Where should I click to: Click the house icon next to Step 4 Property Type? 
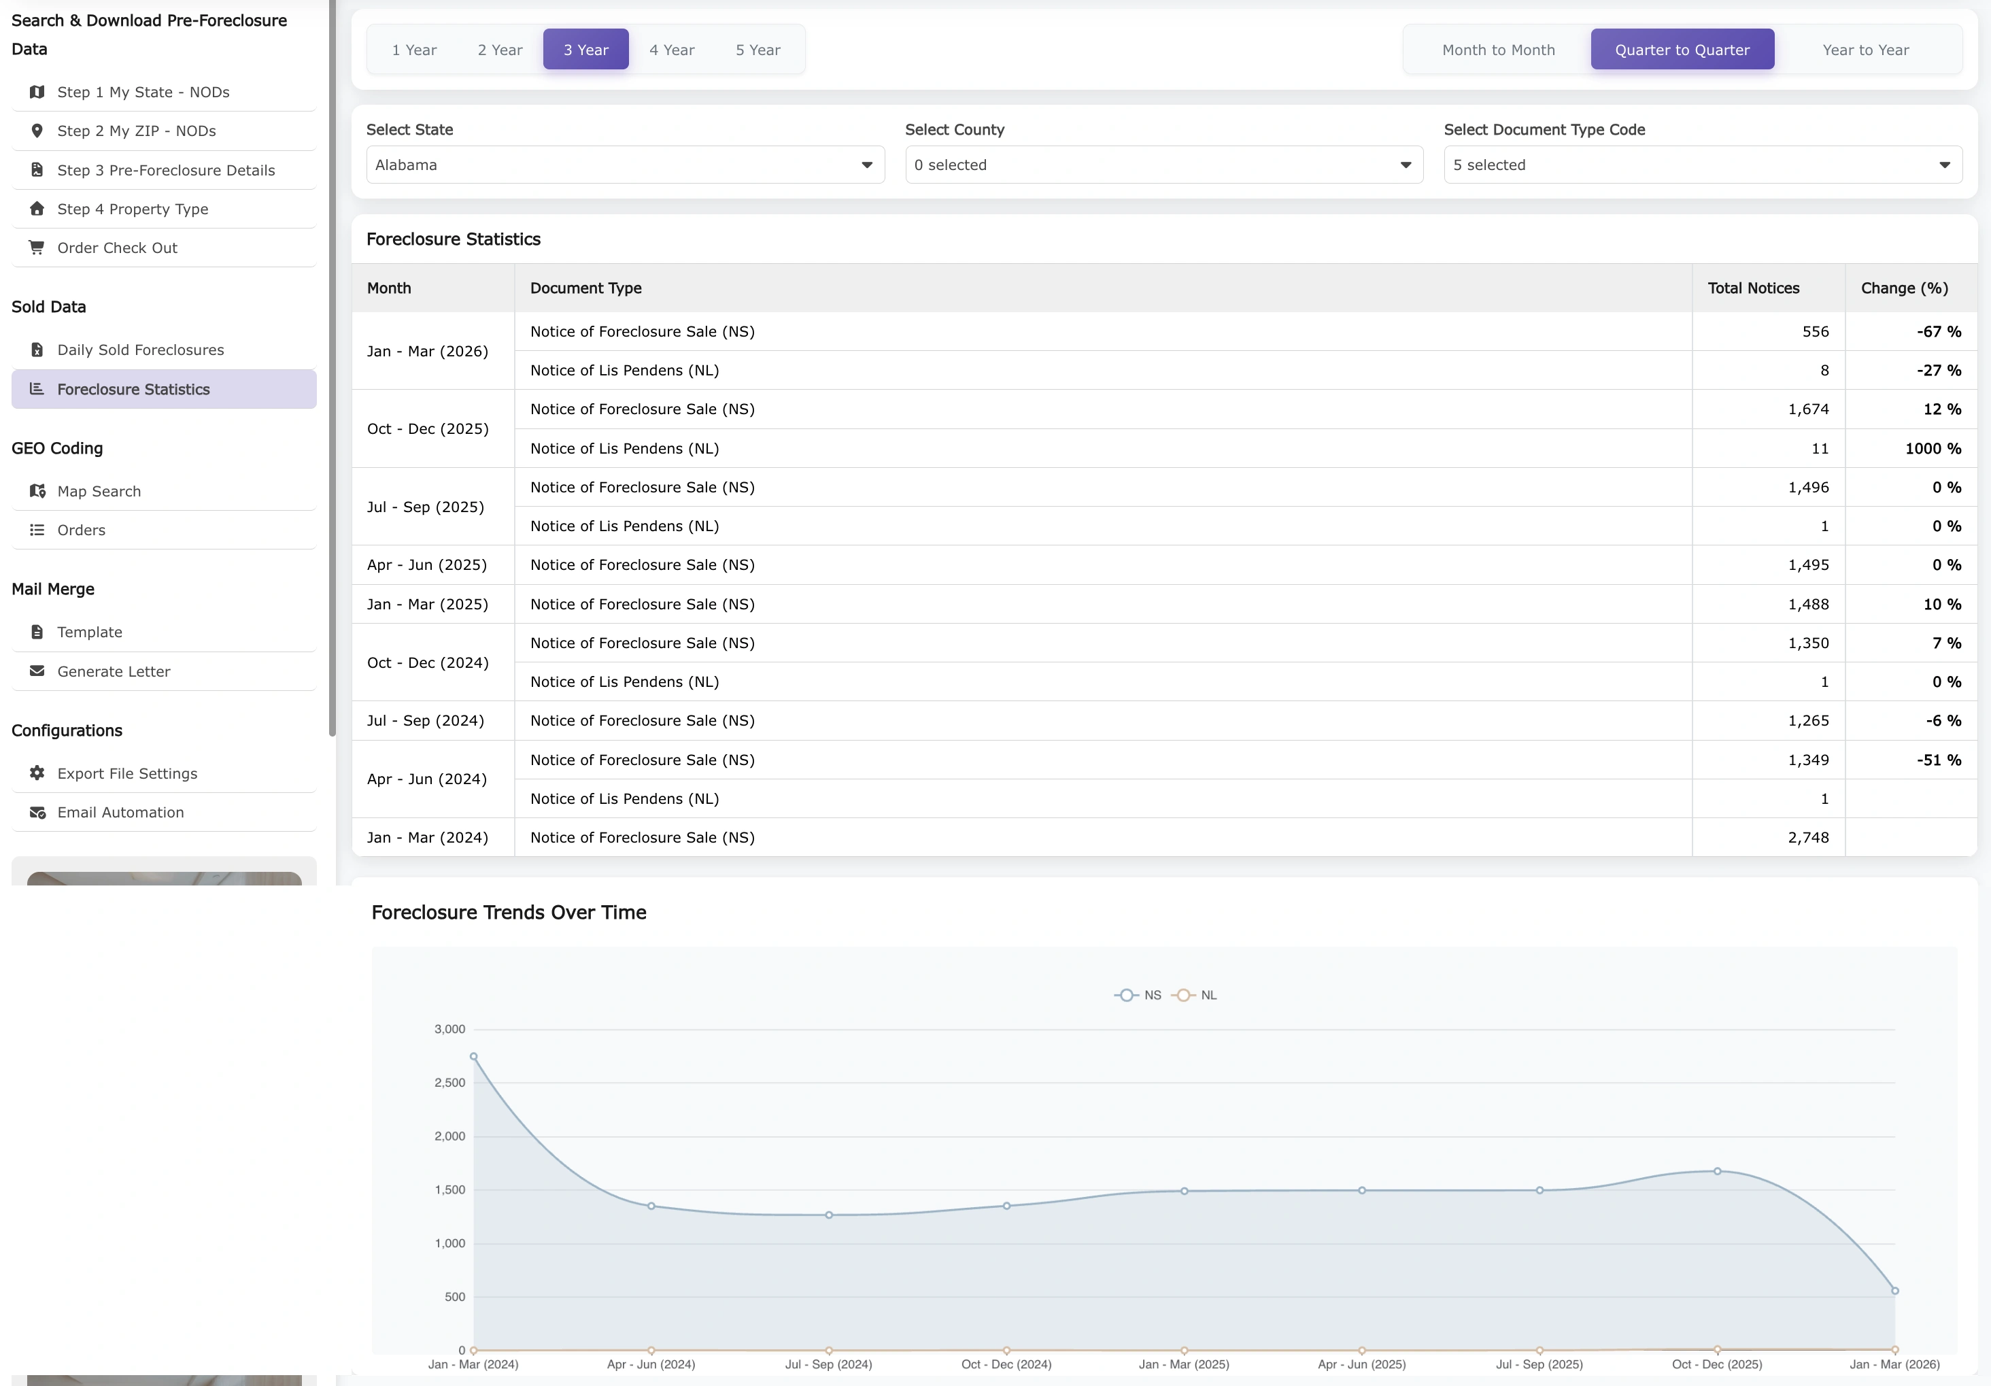(x=37, y=209)
